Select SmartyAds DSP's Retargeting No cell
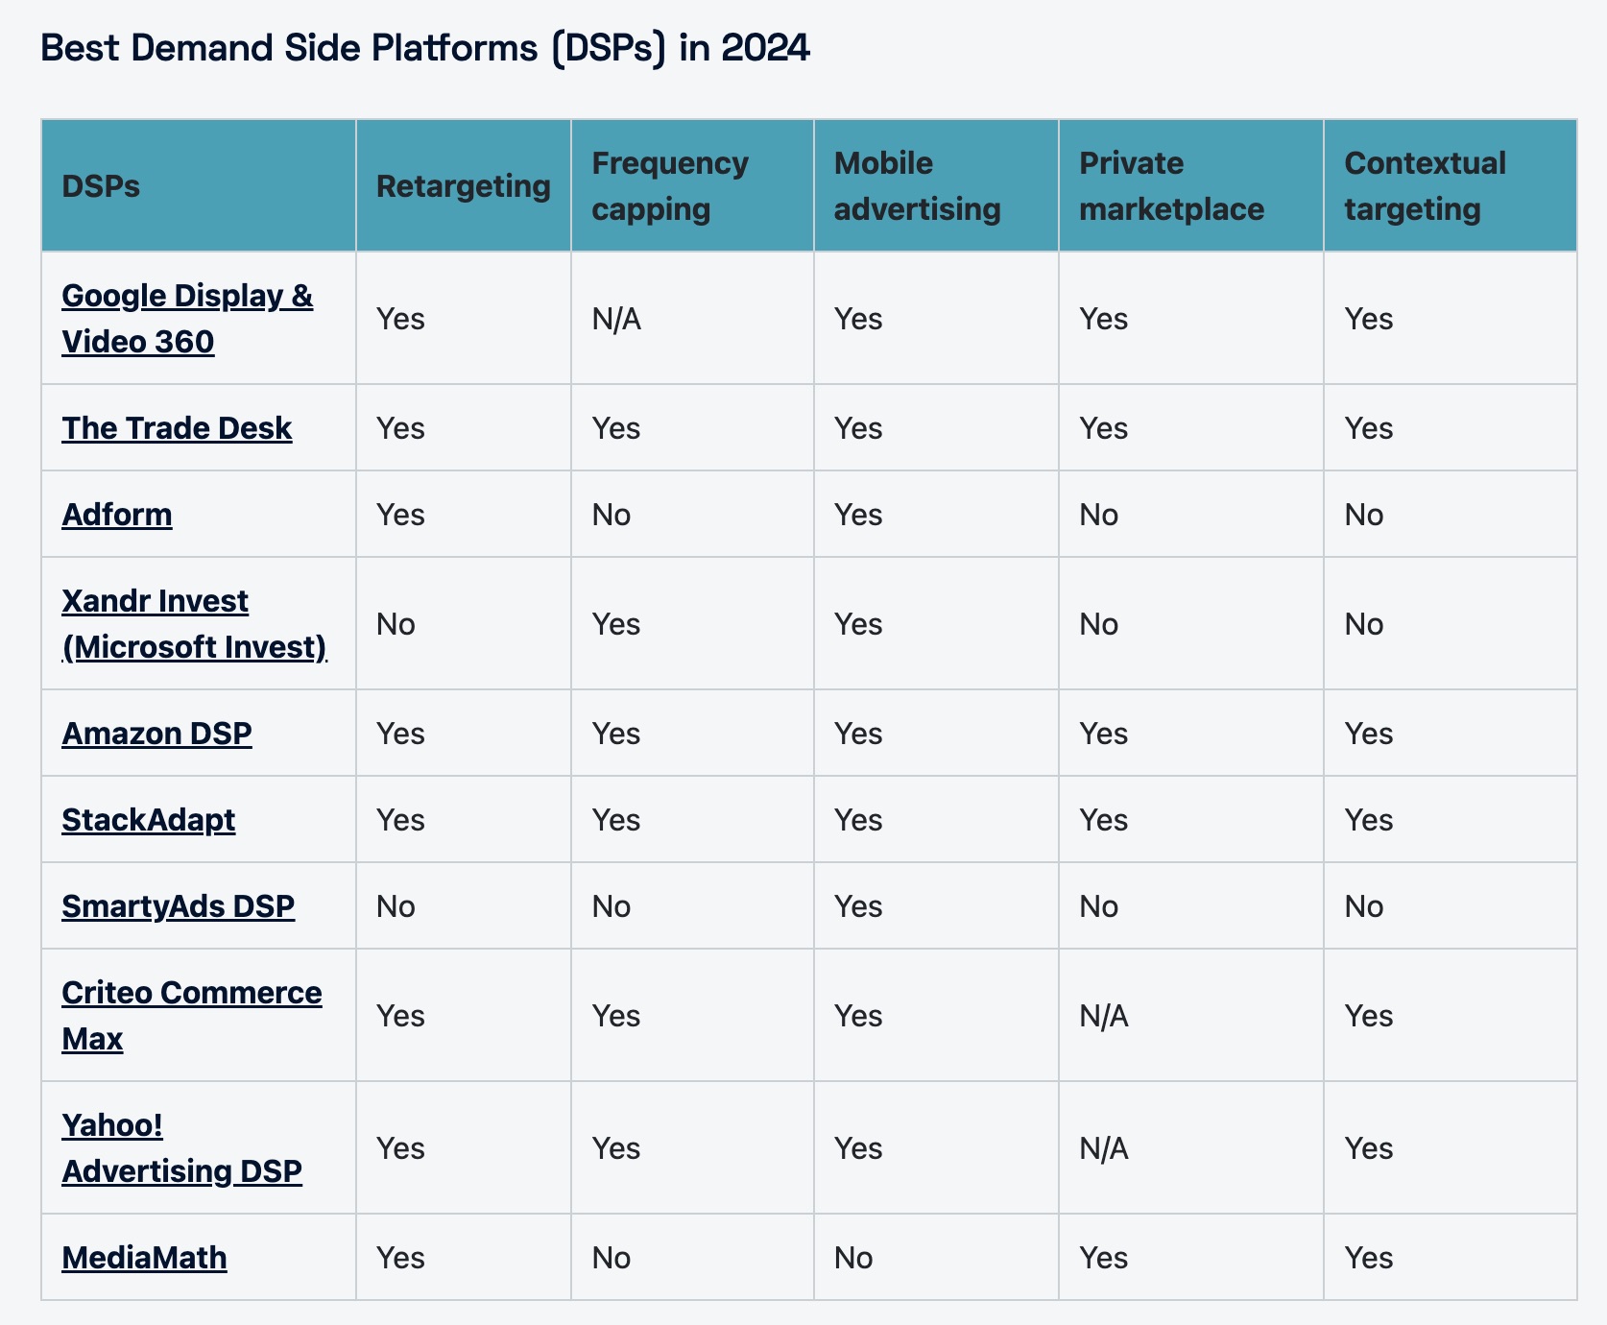This screenshot has width=1607, height=1325. [464, 906]
